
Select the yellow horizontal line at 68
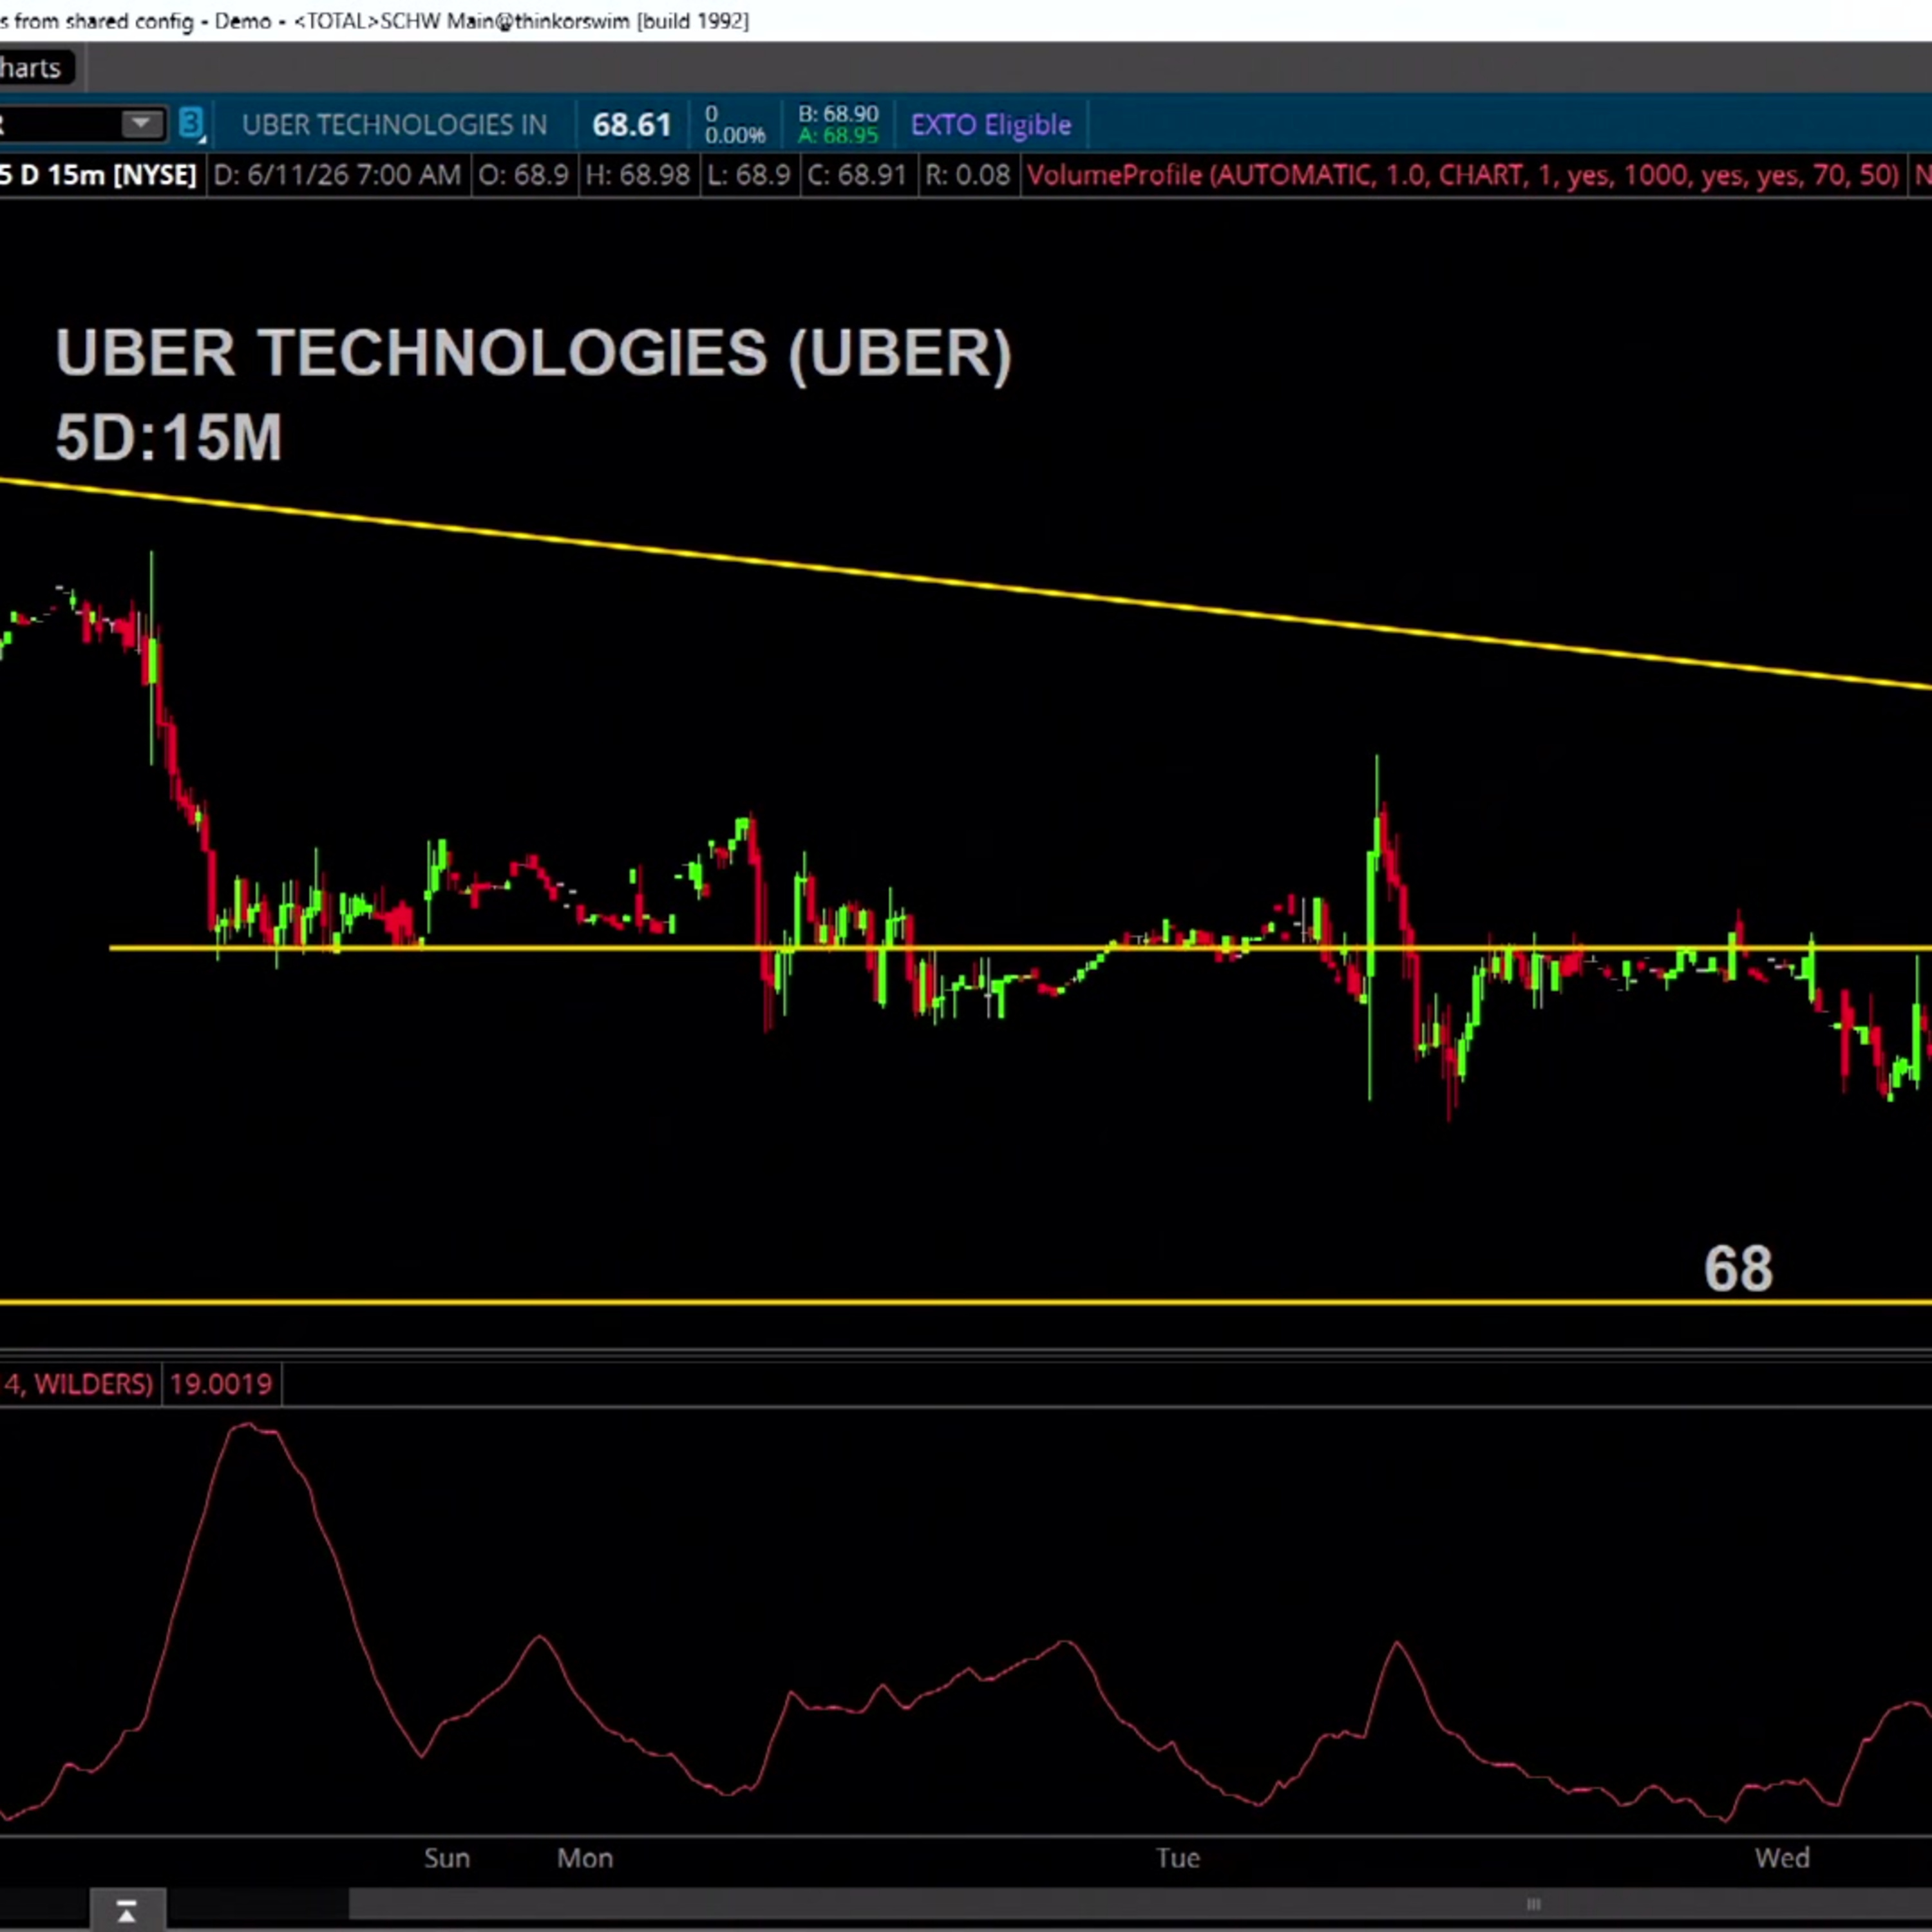coord(966,1302)
